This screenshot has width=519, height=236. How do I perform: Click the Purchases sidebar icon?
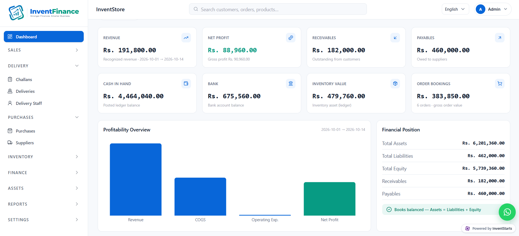[10, 131]
